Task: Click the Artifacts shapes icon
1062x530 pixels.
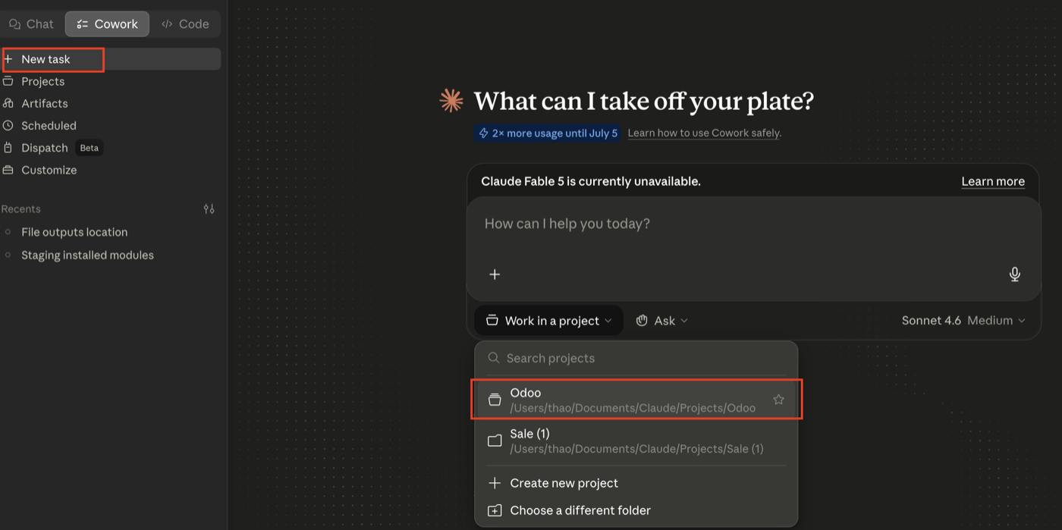Action: [x=8, y=103]
